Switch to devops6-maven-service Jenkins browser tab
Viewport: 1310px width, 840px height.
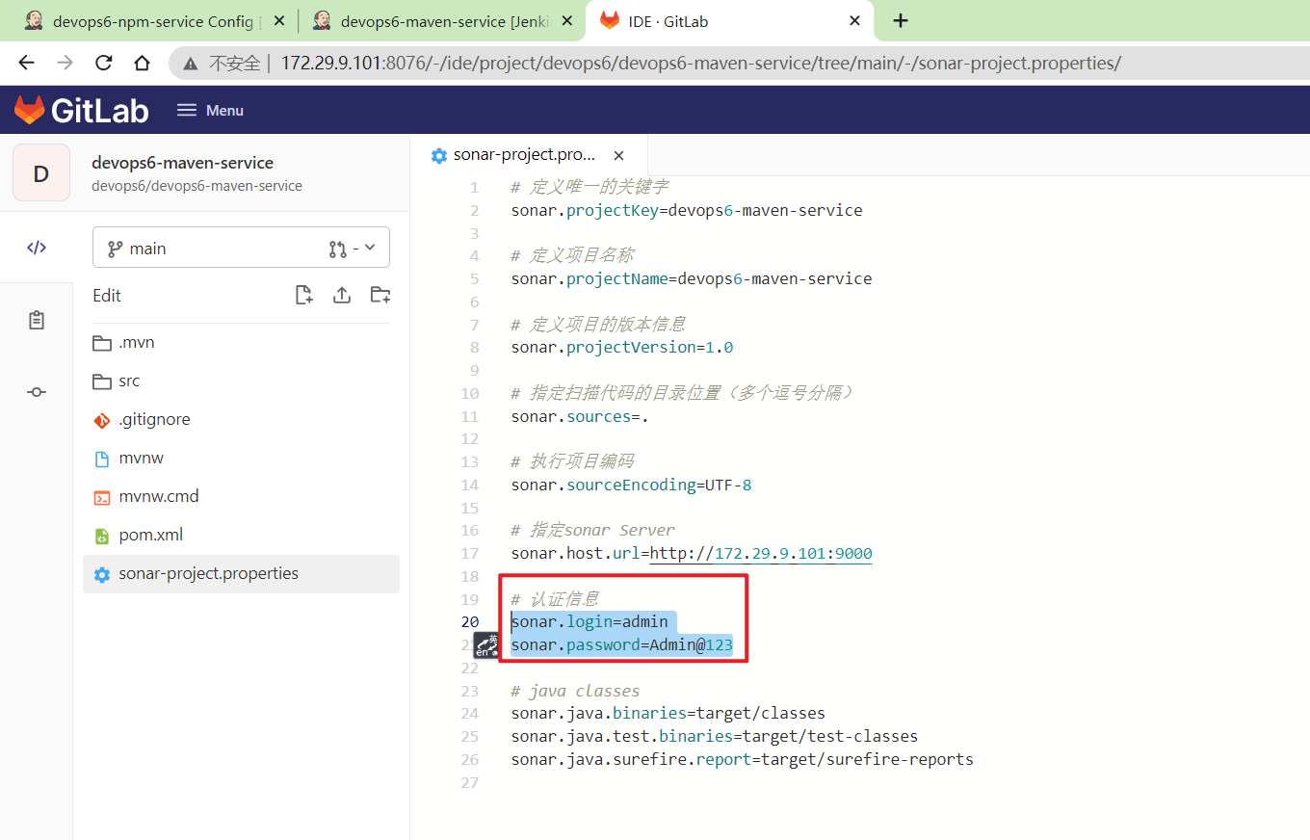coord(443,21)
